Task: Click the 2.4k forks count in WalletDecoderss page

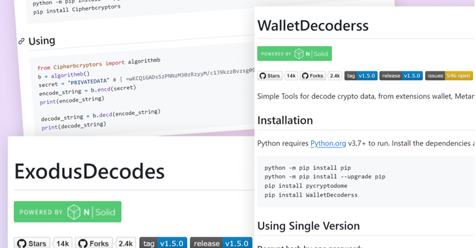Action: [x=335, y=76]
